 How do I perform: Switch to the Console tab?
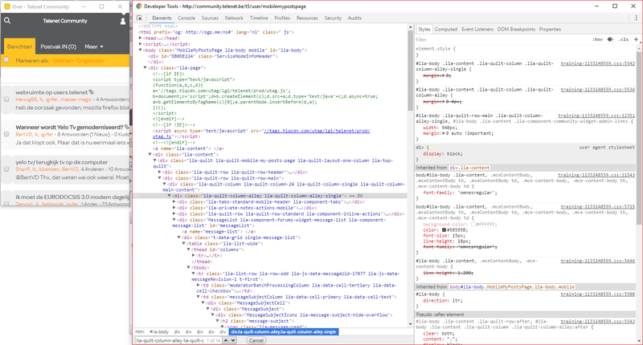tap(186, 18)
